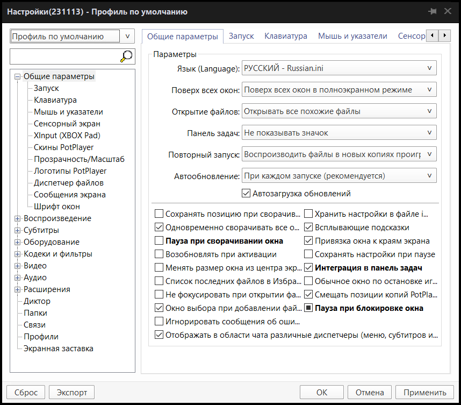Image resolution: width=461 pixels, height=405 pixels.
Task: Enable Пауза при сворачивании окна
Action: (159, 241)
